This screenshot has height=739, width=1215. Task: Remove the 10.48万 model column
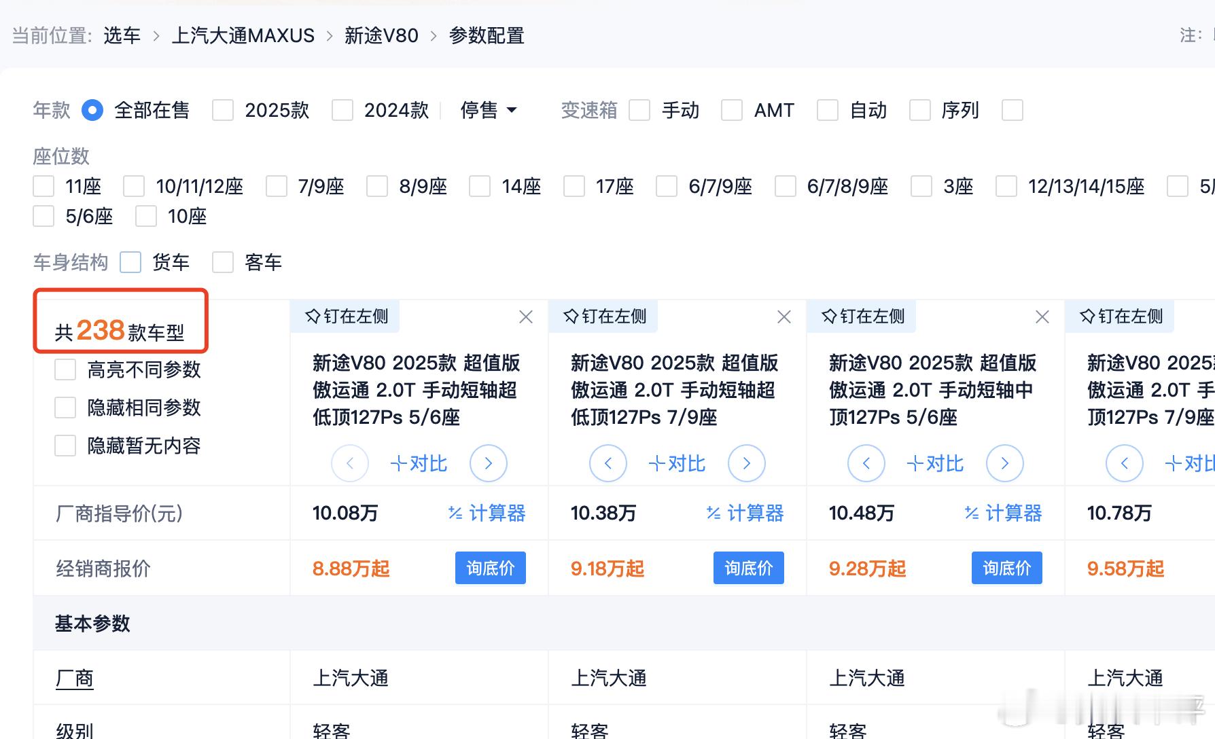tap(1042, 317)
